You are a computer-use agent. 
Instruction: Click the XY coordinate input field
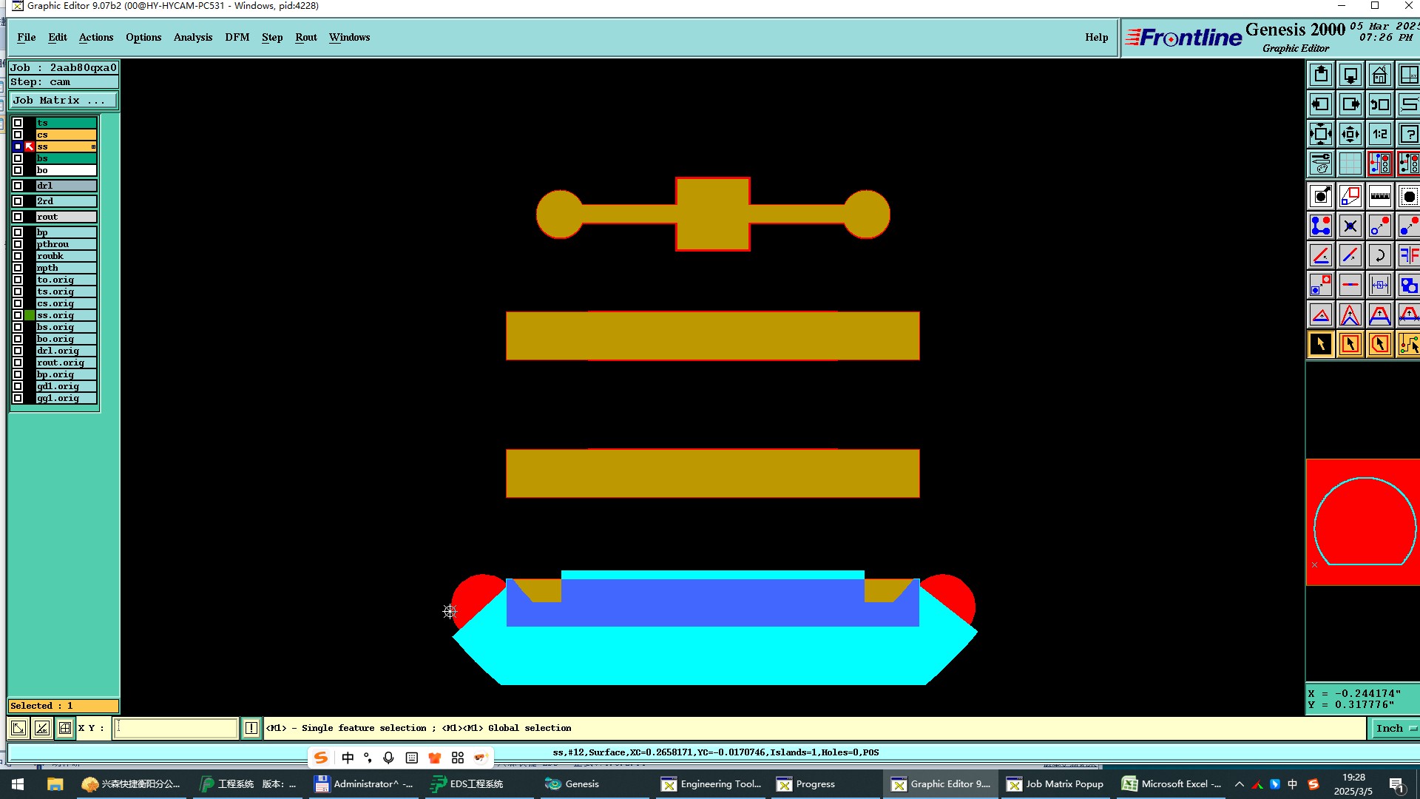coord(176,728)
